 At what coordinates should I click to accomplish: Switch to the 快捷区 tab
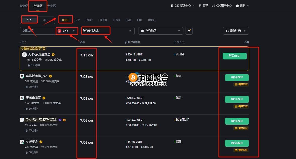click(24, 6)
